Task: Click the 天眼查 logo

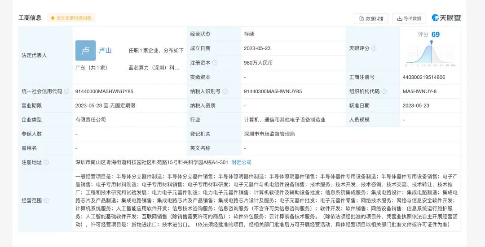Action: 446,18
